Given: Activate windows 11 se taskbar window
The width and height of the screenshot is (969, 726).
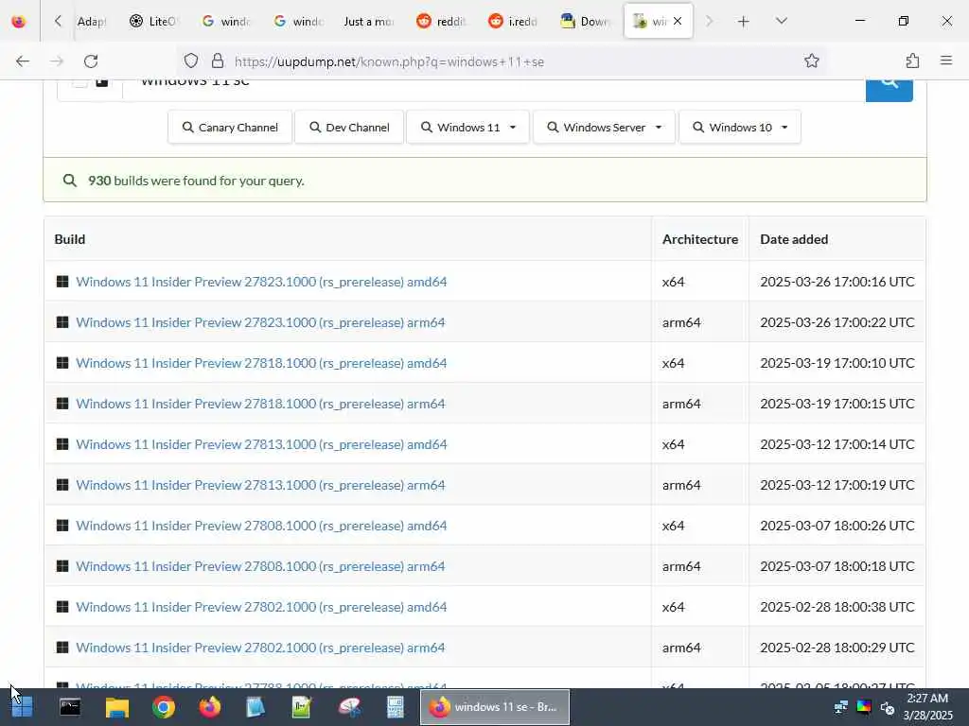Looking at the screenshot, I should 495,707.
